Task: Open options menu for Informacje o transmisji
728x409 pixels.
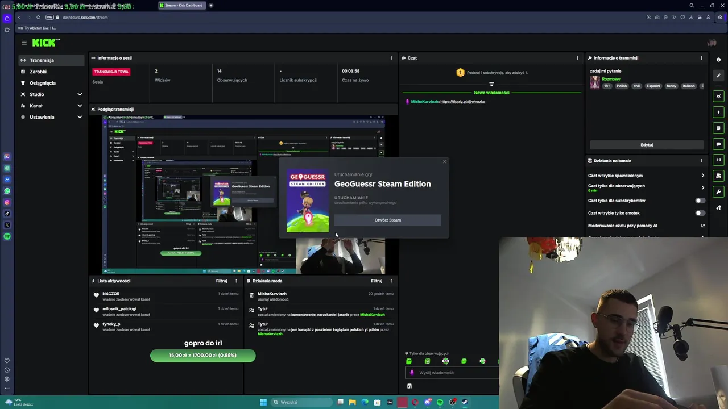Action: [701, 58]
